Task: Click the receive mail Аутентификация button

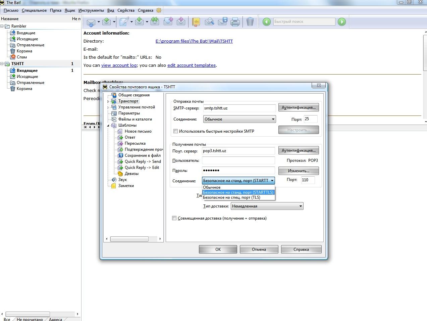Action: tap(299, 150)
